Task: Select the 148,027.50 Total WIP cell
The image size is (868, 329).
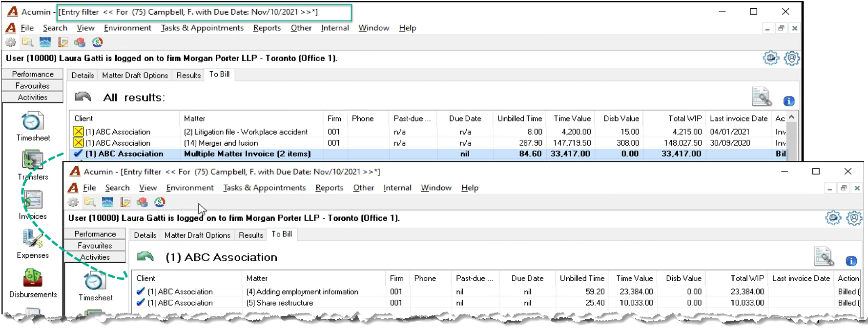Action: (682, 143)
